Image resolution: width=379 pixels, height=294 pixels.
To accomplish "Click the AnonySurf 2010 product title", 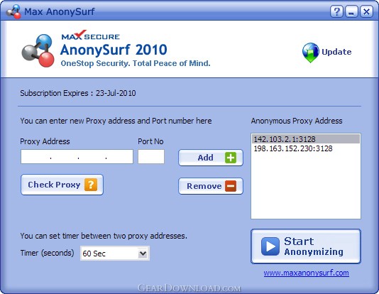I will click(114, 50).
